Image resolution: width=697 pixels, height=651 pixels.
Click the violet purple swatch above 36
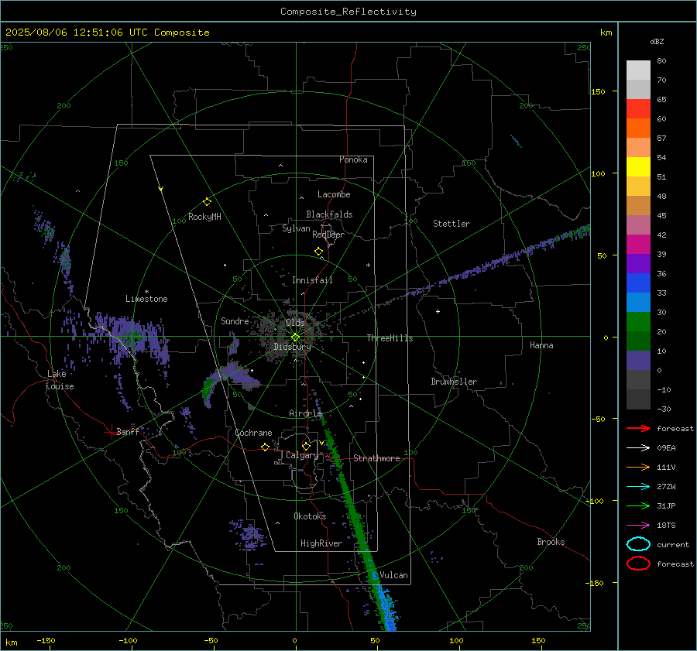pyautogui.click(x=638, y=263)
